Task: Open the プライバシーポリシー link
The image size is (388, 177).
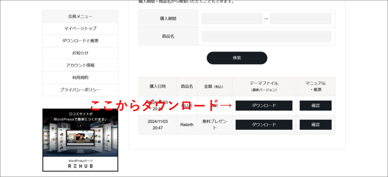Action: pyautogui.click(x=80, y=90)
